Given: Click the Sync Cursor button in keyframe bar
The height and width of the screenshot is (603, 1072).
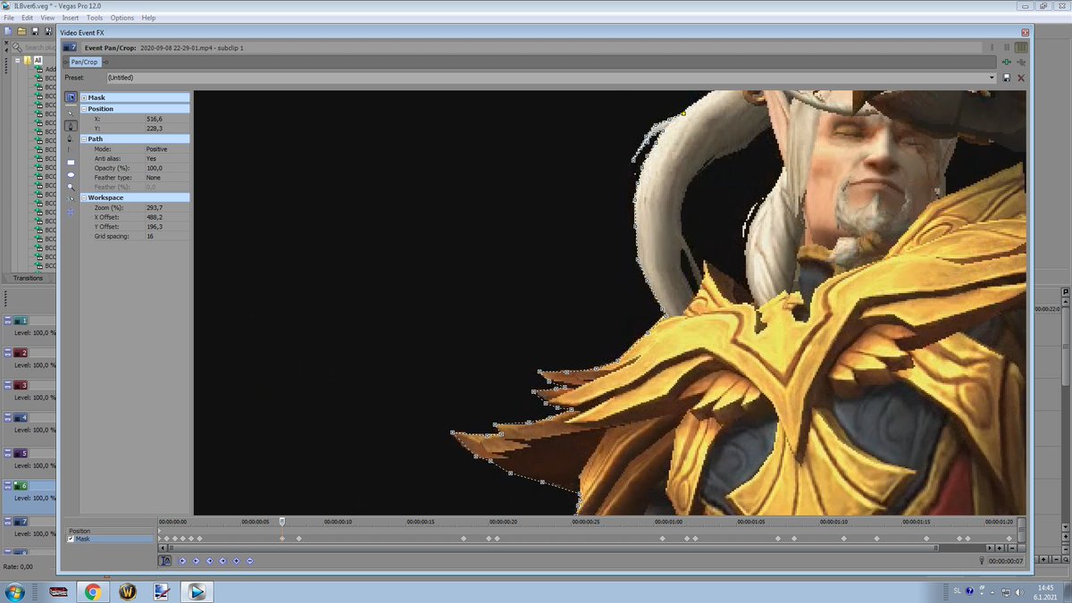Looking at the screenshot, I should 164,561.
